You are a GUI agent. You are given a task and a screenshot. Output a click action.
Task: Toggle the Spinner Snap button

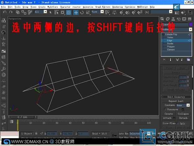click(x=140, y=12)
